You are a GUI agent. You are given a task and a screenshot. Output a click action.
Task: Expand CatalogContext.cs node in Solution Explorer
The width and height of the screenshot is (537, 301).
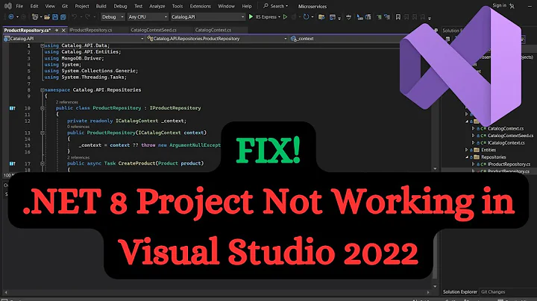pos(474,129)
